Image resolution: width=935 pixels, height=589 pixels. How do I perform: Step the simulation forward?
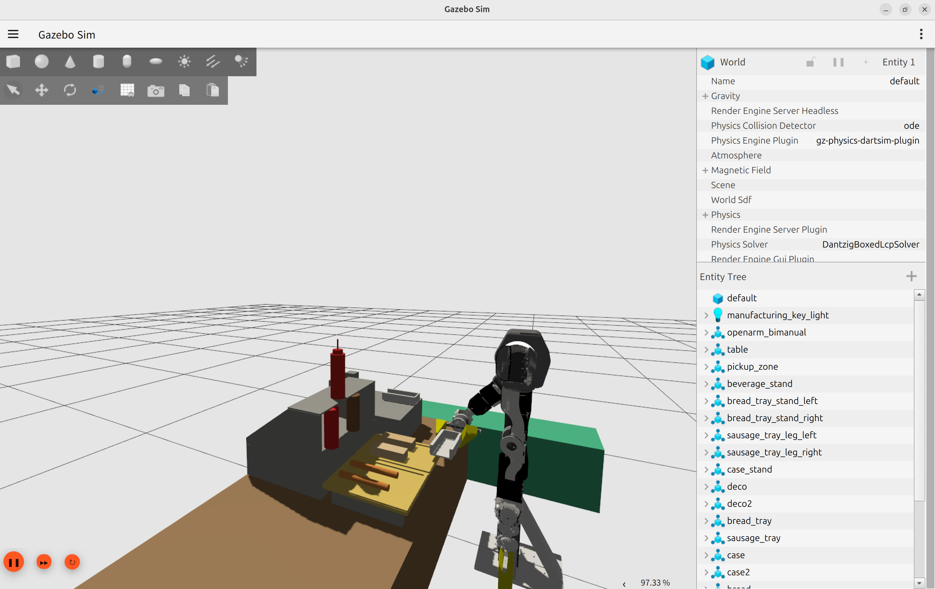(44, 562)
